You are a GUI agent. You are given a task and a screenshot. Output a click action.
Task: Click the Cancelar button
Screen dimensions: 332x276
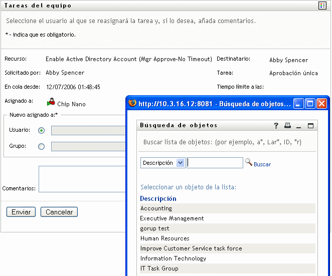point(59,212)
